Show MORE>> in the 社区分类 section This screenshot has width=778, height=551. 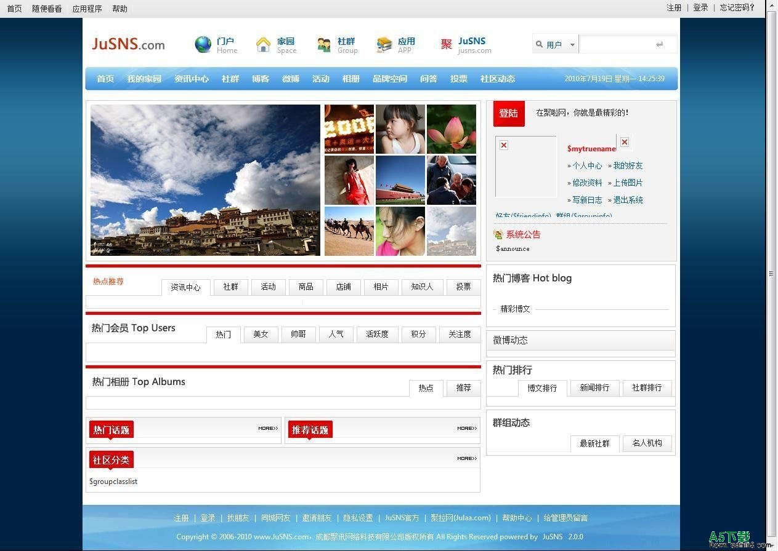(467, 458)
